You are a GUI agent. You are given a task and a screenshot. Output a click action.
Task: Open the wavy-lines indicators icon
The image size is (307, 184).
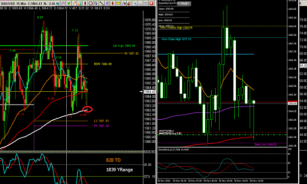click(63, 3)
